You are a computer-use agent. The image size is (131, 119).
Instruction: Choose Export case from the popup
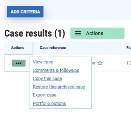coord(45,95)
